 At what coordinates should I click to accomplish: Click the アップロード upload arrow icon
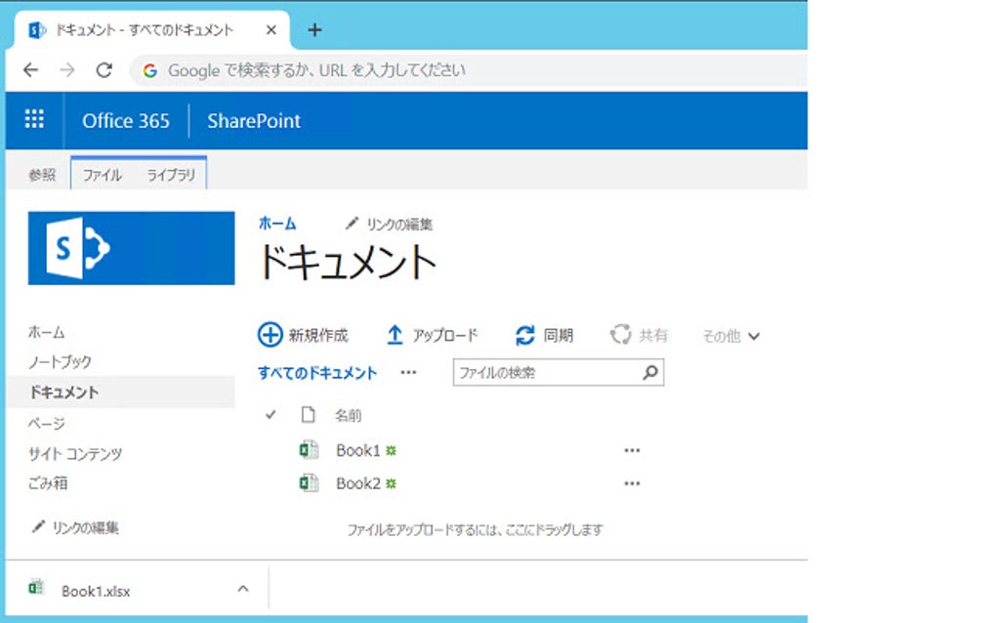coord(394,334)
